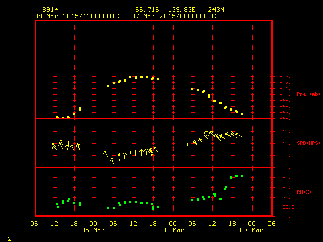Click the 15.0 wind speed axis value
Viewport: 323px width, 242px height.
click(x=288, y=132)
